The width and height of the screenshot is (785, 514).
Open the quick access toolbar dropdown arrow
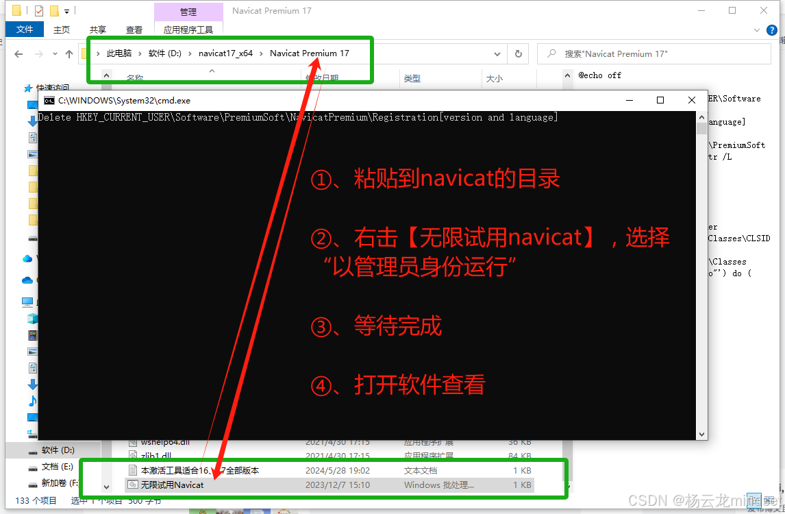point(66,11)
